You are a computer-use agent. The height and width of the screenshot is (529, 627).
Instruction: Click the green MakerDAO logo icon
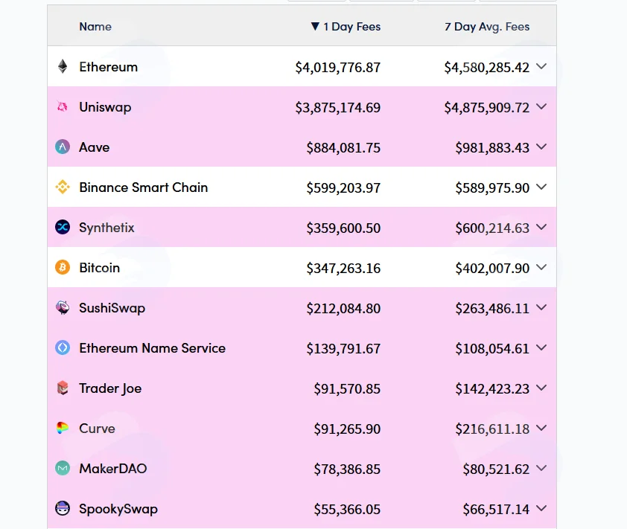63,468
